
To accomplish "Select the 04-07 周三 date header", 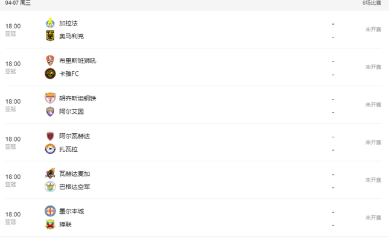I will 17,3.
